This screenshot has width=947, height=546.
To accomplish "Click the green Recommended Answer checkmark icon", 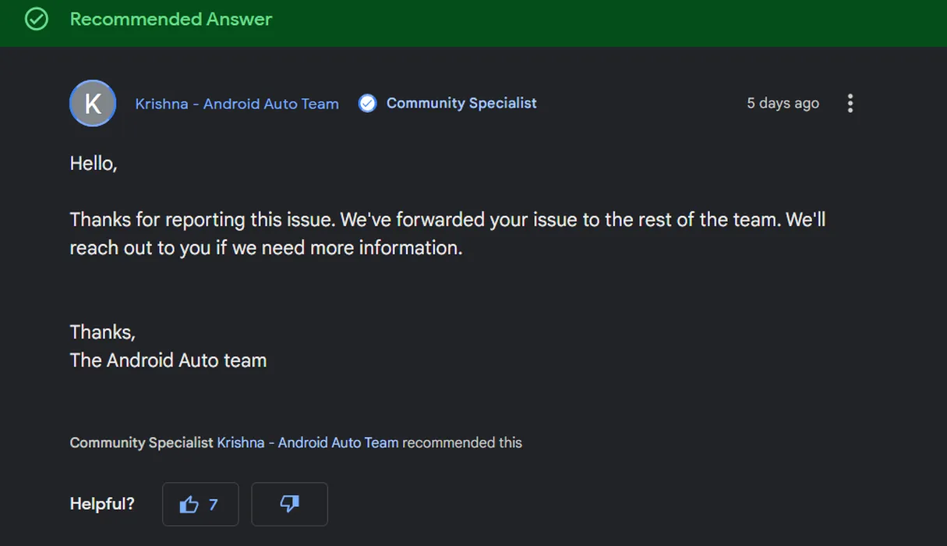I will (37, 19).
